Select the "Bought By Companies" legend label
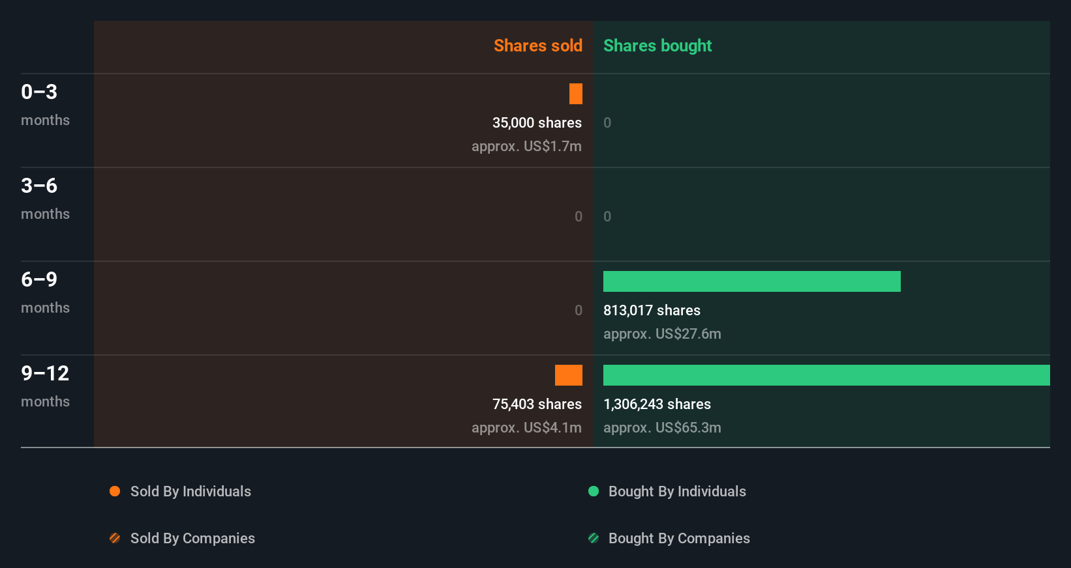 [679, 538]
